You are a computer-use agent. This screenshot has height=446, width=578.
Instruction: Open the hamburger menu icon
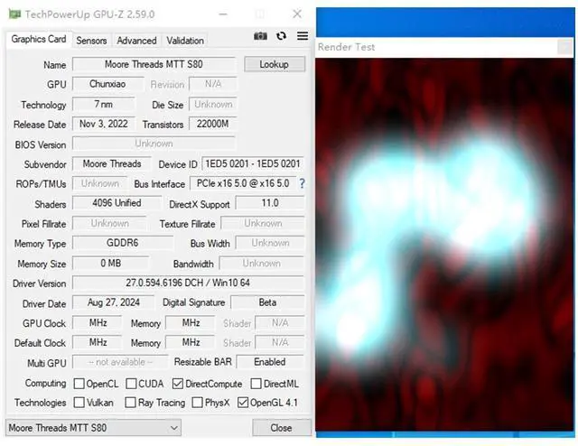coord(303,36)
